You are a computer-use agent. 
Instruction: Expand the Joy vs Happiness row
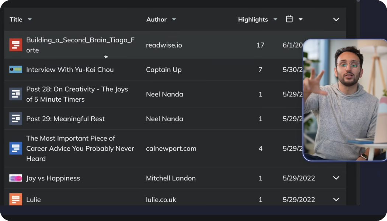coord(336,178)
